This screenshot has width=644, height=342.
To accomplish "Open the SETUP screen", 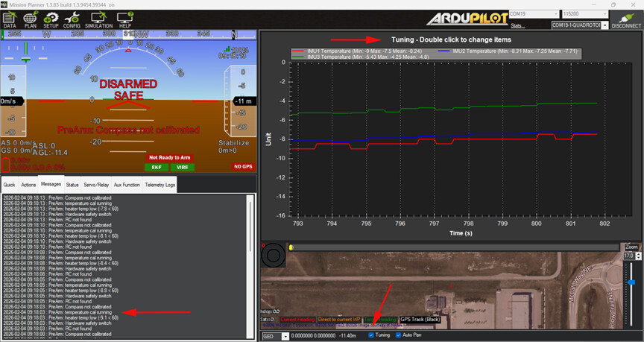I will tap(51, 19).
